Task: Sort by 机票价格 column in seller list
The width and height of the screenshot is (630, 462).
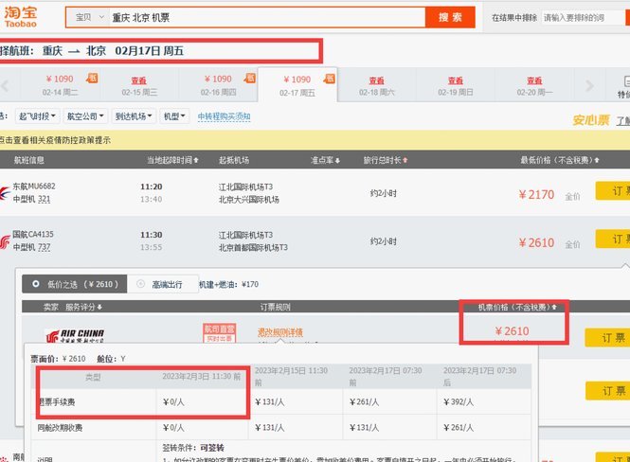Action: click(x=517, y=307)
